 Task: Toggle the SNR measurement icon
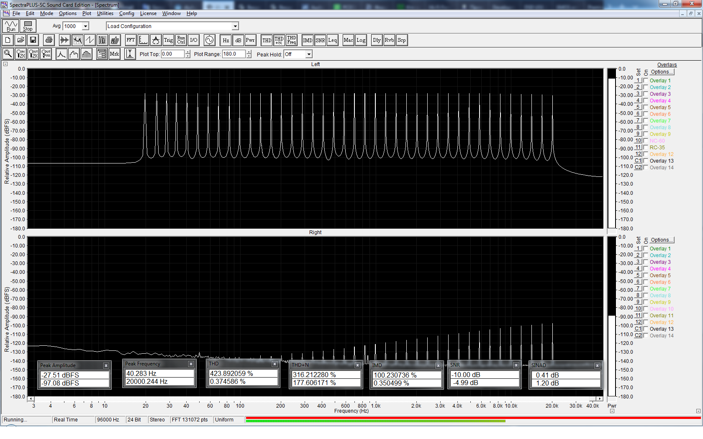(320, 40)
